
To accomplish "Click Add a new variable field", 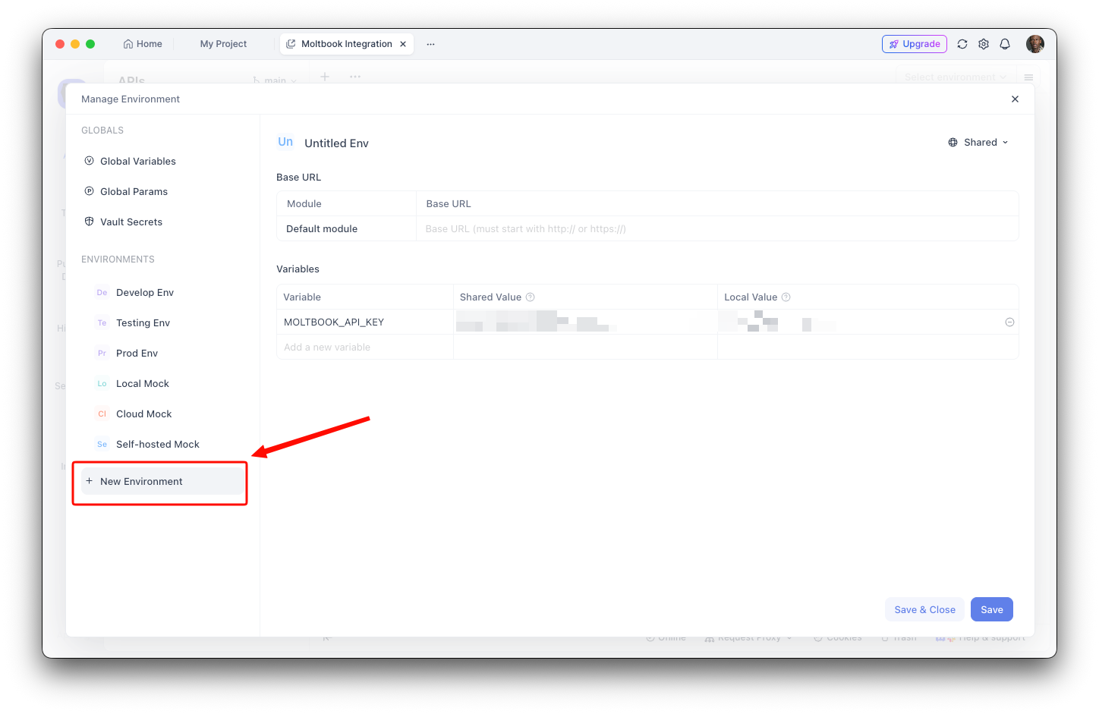I will coord(365,347).
